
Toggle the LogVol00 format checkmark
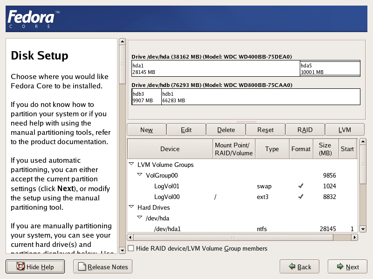pyautogui.click(x=301, y=196)
